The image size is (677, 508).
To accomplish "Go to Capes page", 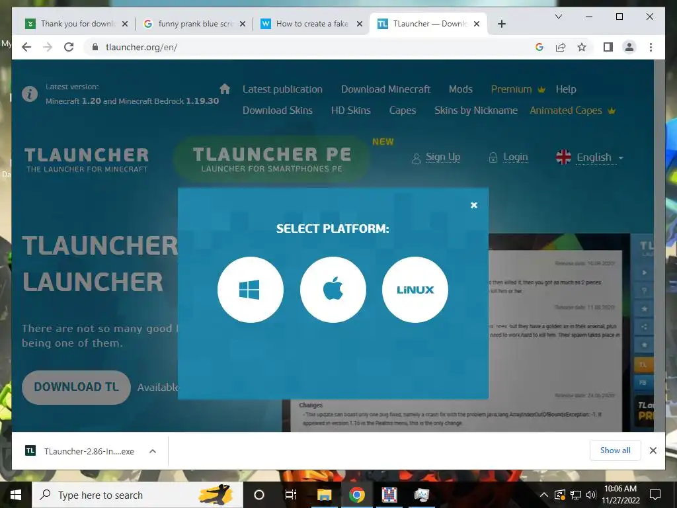I will [x=403, y=110].
